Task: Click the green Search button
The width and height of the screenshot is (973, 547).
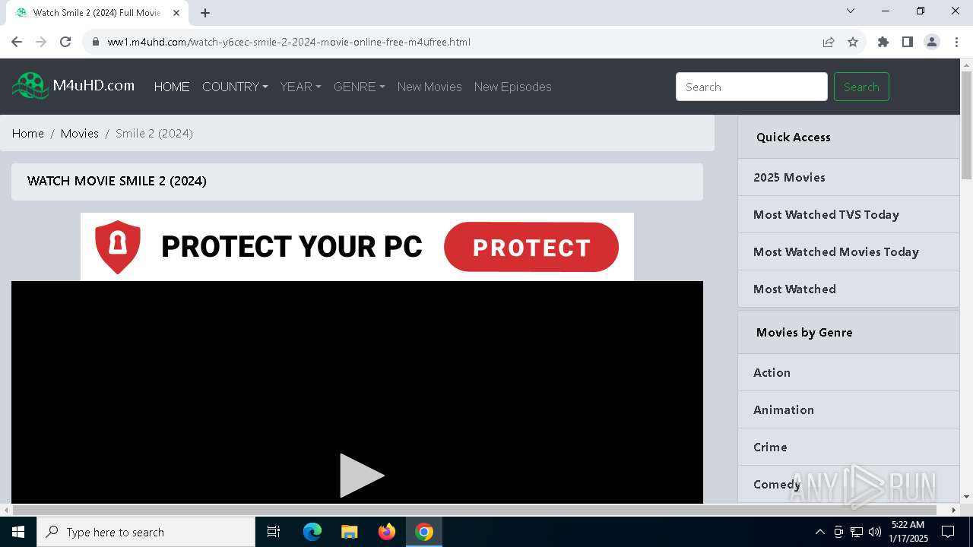Action: (x=861, y=87)
